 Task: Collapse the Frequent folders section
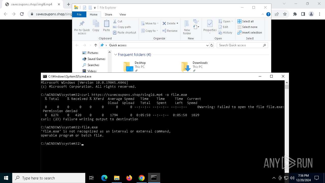coord(116,55)
